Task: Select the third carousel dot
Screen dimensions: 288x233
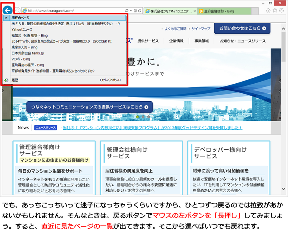Action: coord(148,117)
